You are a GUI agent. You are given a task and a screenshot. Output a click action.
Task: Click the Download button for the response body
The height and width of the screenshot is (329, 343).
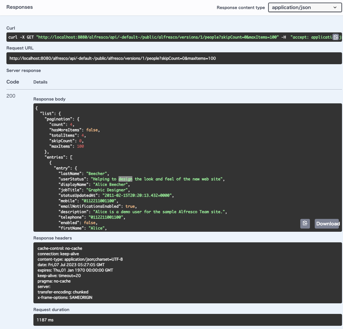click(327, 223)
